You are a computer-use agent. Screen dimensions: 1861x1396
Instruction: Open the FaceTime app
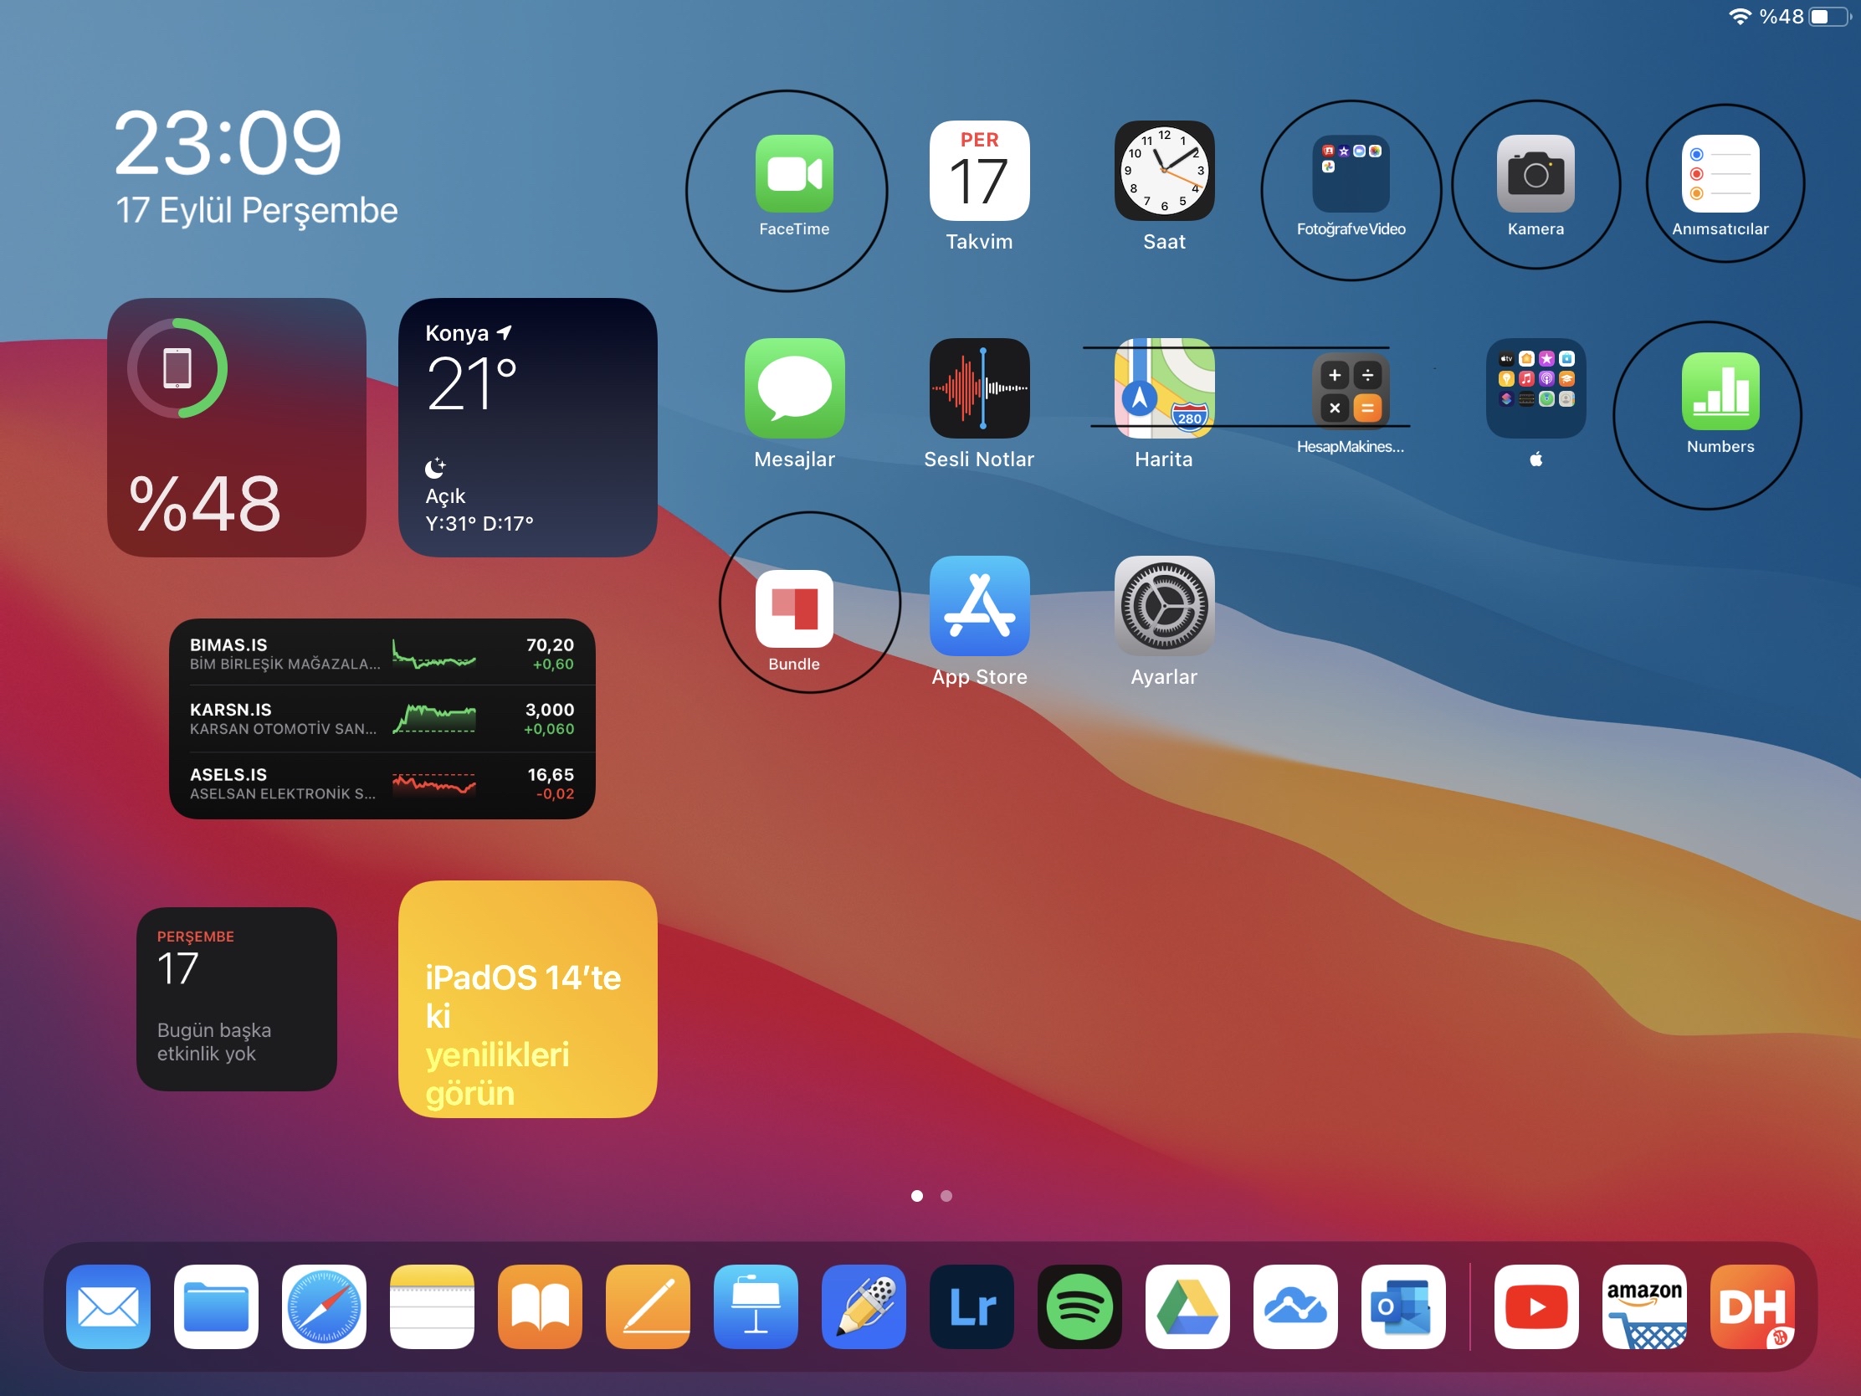coord(793,173)
